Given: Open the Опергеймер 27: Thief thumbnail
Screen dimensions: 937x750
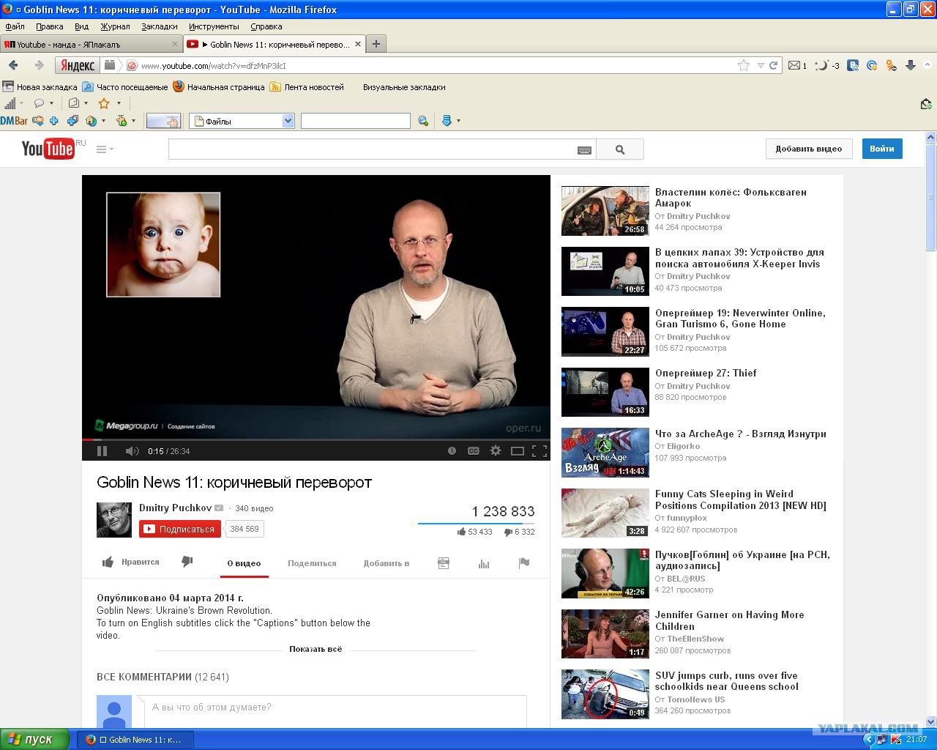Looking at the screenshot, I should pos(605,393).
